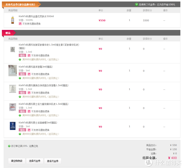
Task: Click the 美妆代金券(部分品牌可用) orange tab
Action: (21, 5)
